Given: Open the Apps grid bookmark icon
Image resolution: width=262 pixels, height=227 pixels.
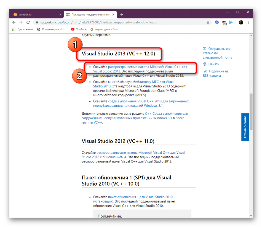Looking at the screenshot, I should pyautogui.click(x=14, y=29).
